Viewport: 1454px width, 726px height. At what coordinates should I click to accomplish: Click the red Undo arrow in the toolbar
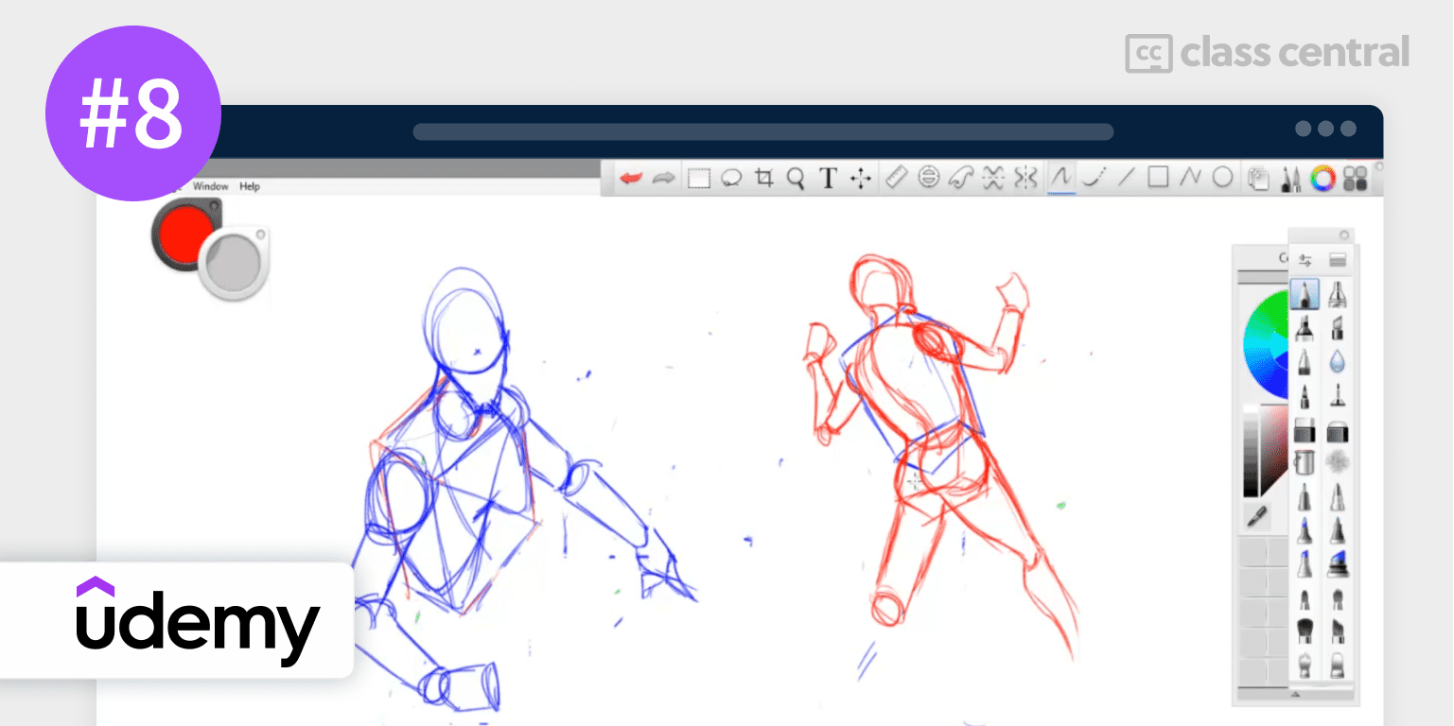pos(630,178)
